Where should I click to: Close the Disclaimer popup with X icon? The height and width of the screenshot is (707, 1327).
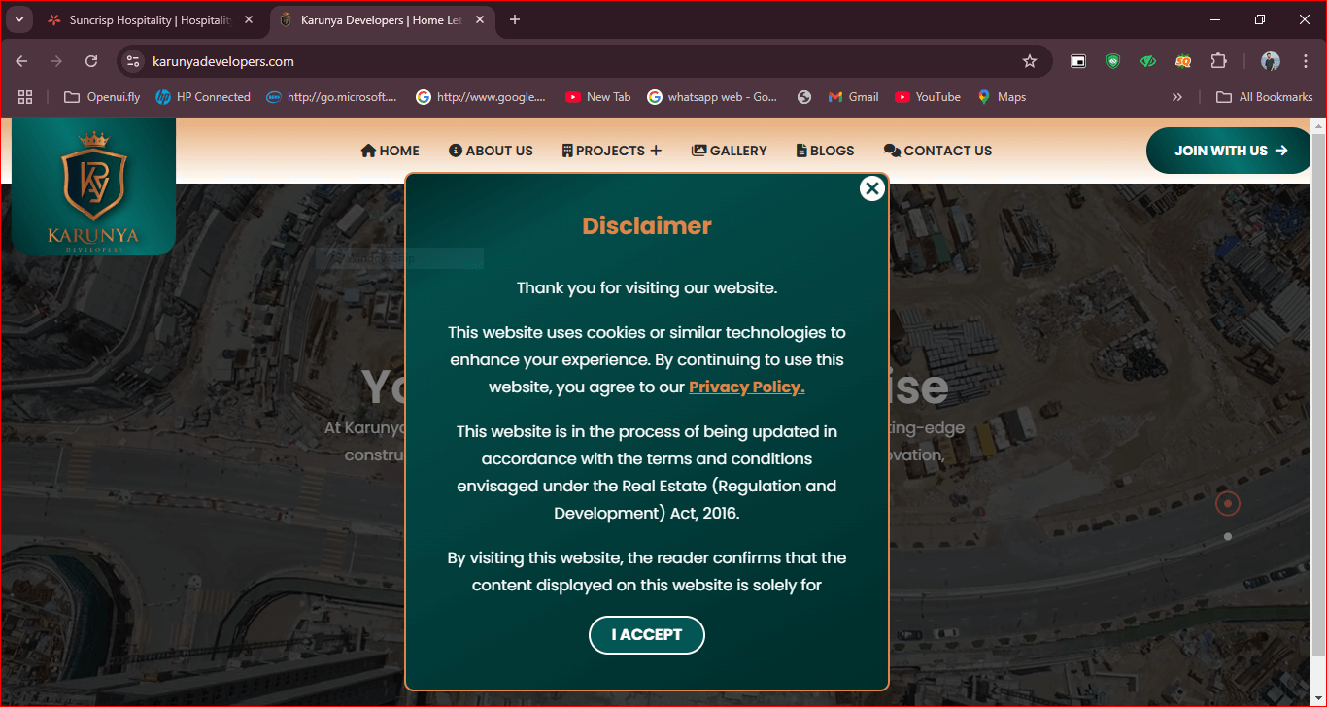point(871,188)
